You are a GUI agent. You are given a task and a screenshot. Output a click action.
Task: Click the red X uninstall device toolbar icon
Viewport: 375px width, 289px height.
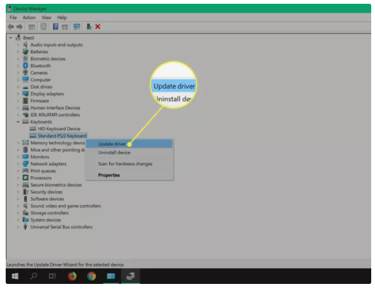click(98, 27)
